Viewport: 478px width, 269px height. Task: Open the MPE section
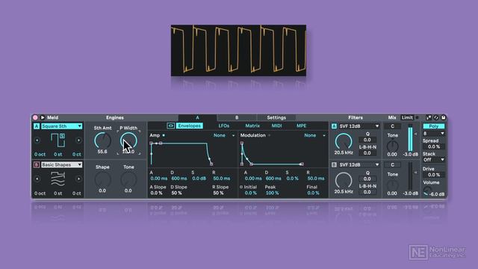click(x=301, y=126)
